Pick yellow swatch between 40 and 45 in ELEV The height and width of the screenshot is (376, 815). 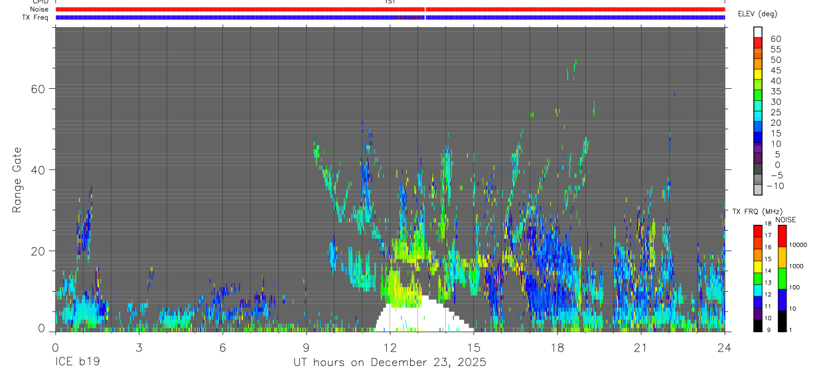(758, 74)
